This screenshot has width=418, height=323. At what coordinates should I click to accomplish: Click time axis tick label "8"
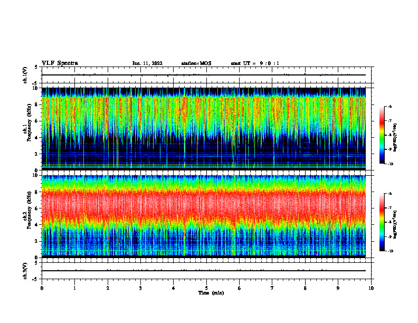pos(305,288)
